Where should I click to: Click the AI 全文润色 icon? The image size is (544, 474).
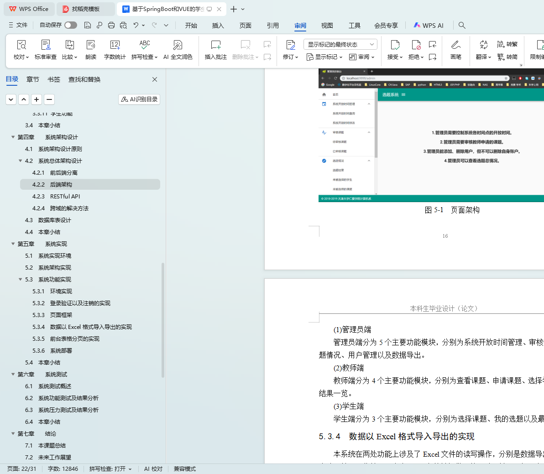coord(178,45)
